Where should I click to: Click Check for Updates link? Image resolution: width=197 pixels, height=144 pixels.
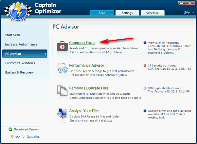(x=25, y=137)
